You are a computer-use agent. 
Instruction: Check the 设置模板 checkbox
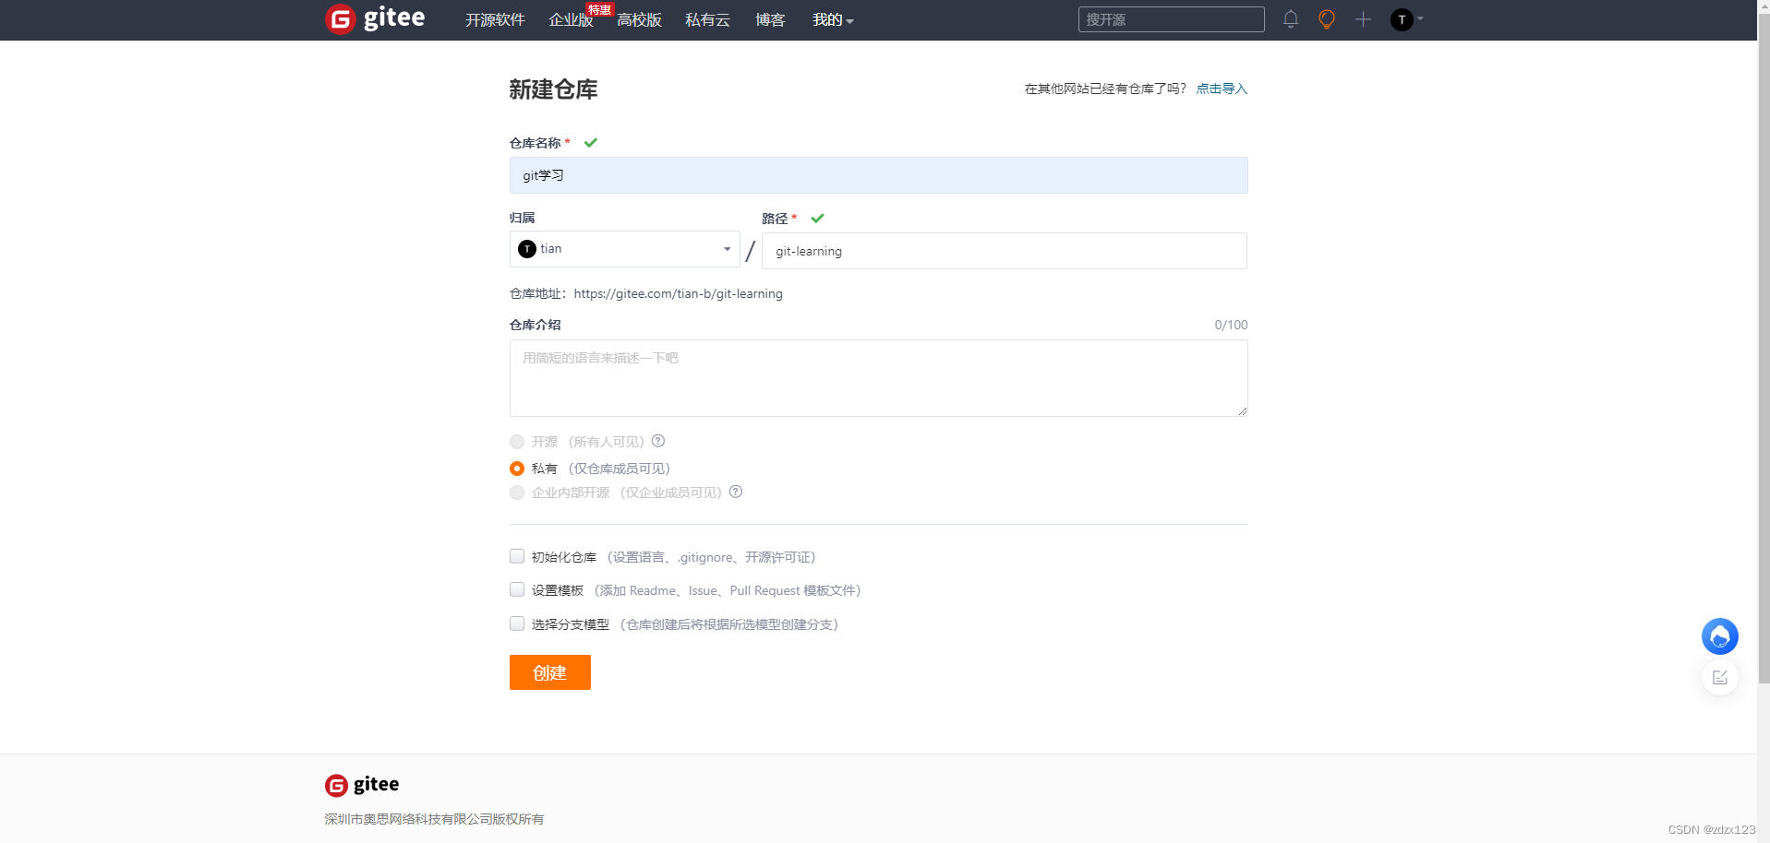coord(517,589)
